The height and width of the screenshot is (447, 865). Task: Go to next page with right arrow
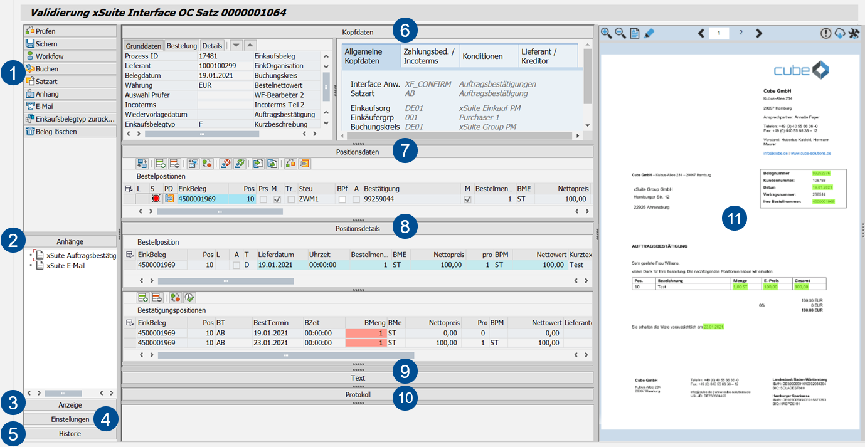759,34
